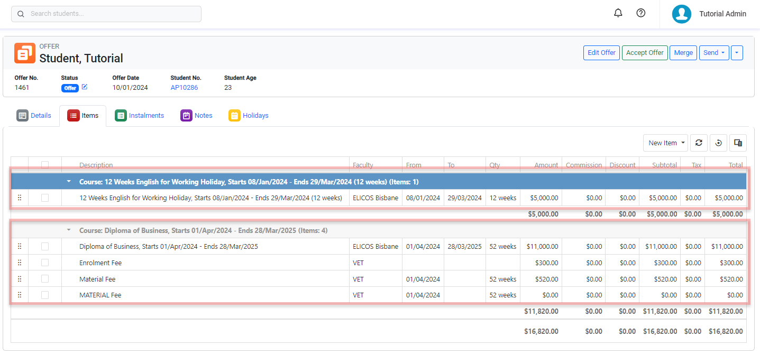Open the help question mark icon
Viewport: 760px width, 355px height.
coord(640,13)
